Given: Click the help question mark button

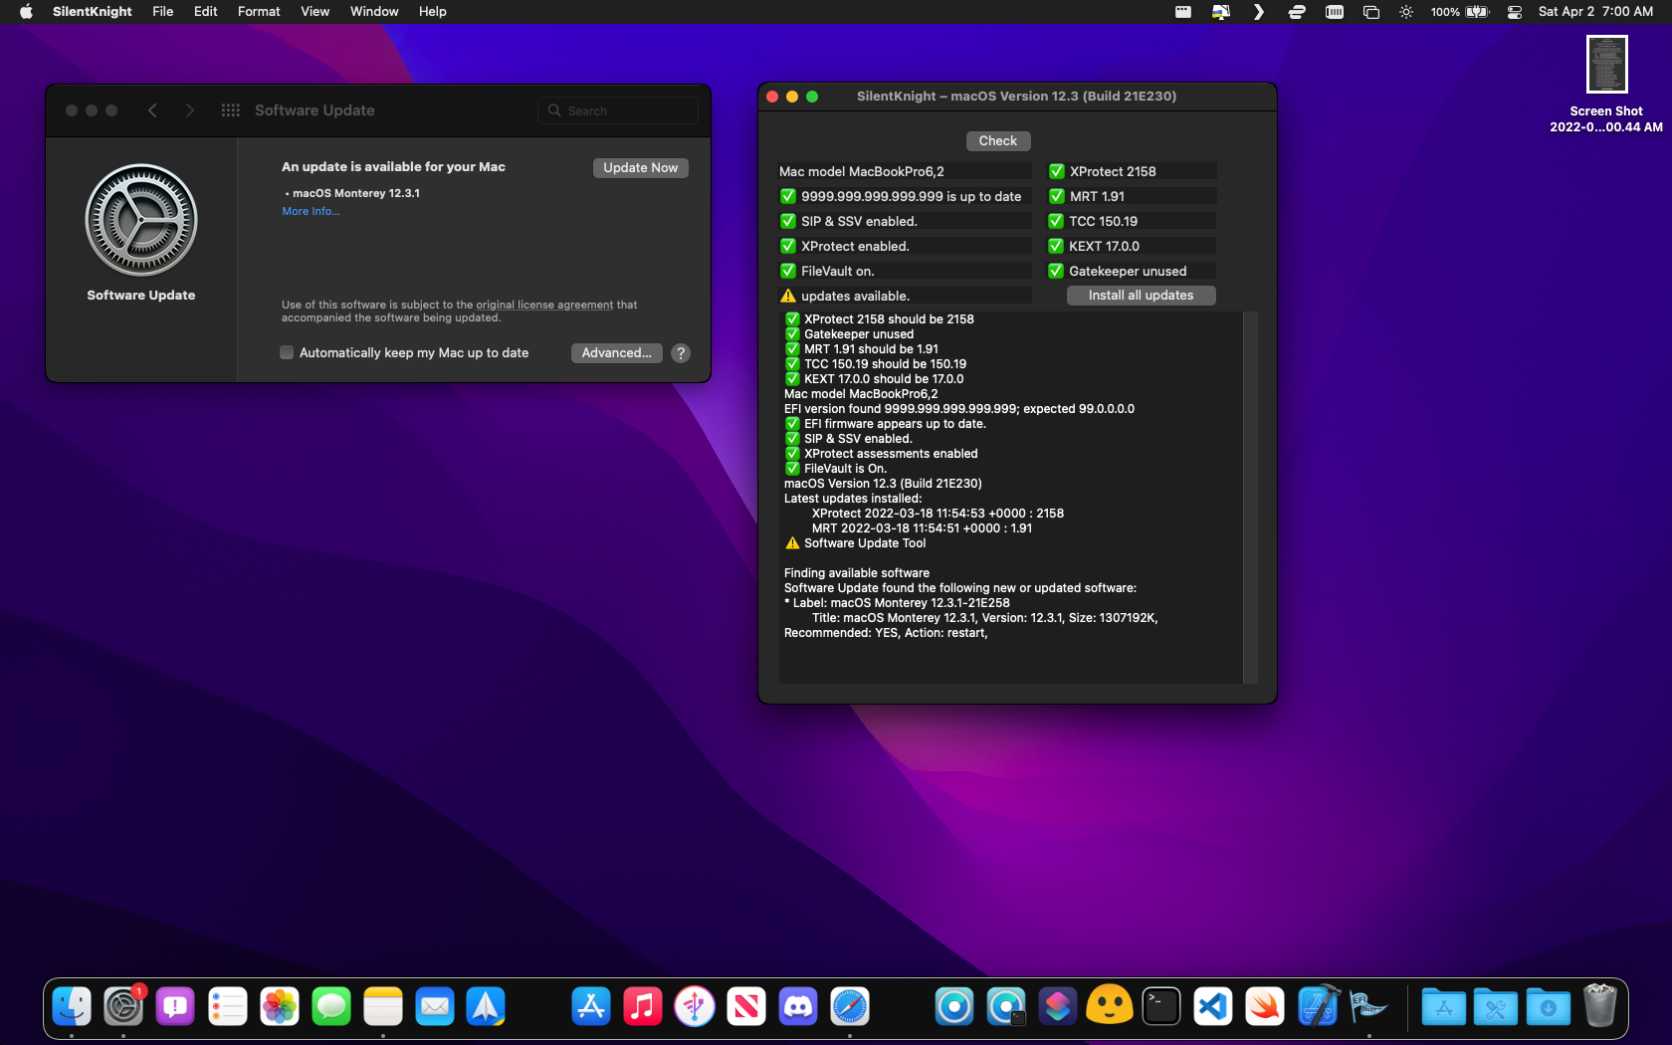Looking at the screenshot, I should click(681, 353).
